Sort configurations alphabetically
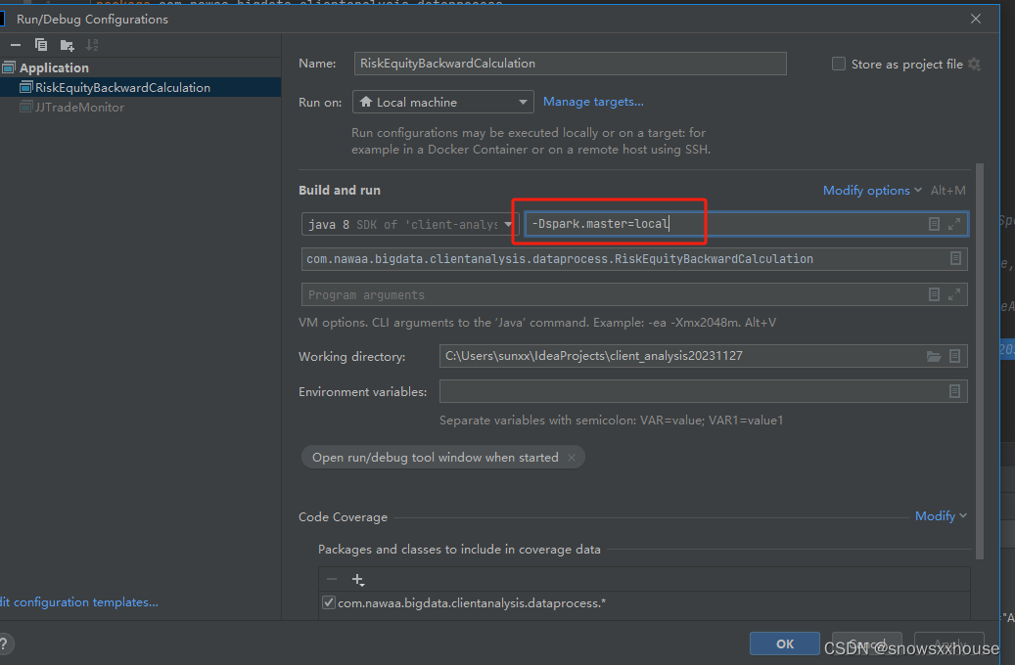 [x=94, y=44]
